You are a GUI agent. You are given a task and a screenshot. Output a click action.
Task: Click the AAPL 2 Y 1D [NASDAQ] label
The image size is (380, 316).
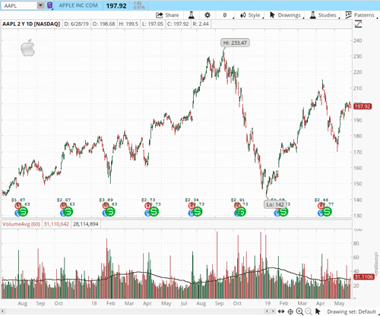click(31, 24)
